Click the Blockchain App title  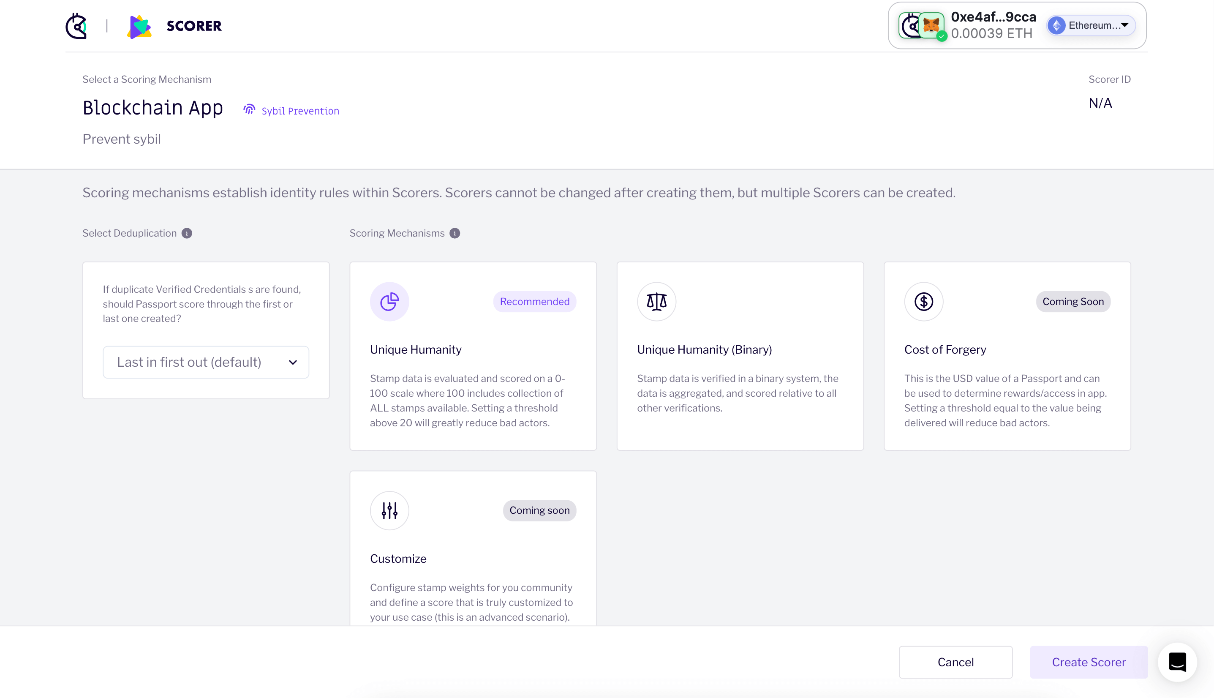click(x=152, y=108)
